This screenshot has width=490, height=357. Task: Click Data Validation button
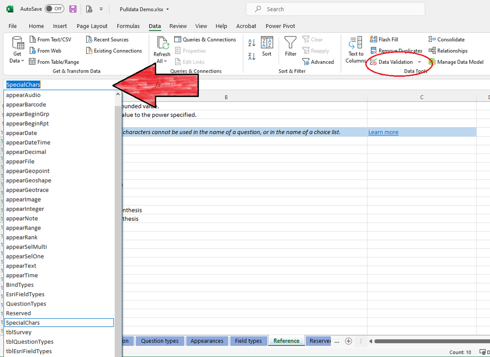pyautogui.click(x=391, y=62)
